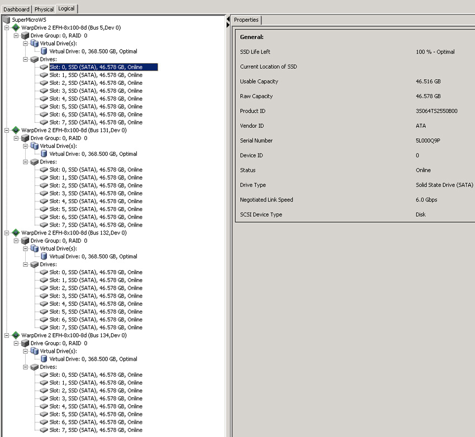Select 'Slot: 3' drive row under Bus 134

[x=96, y=398]
